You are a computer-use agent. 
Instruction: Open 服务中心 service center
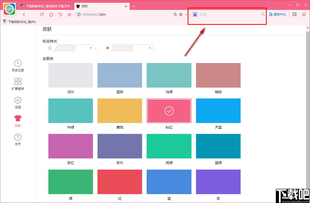(x=278, y=14)
